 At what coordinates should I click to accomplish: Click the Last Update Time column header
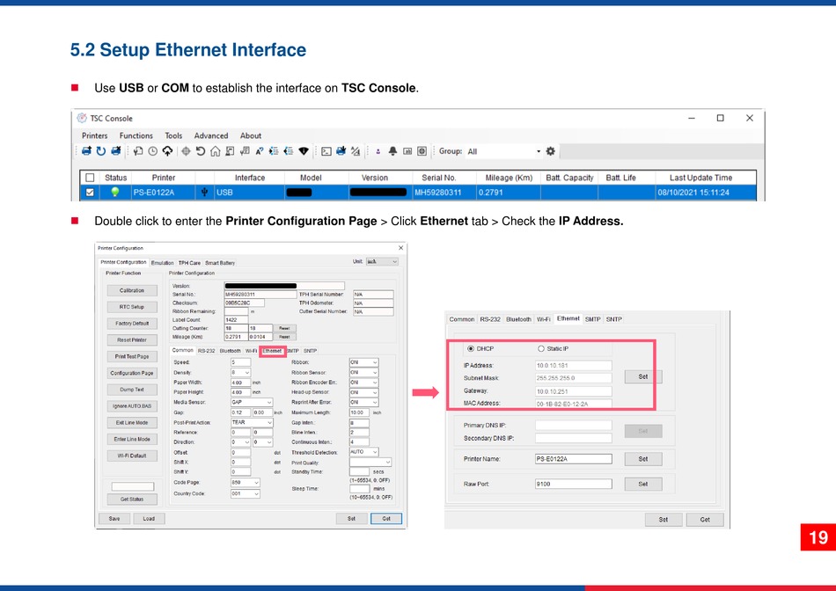pyautogui.click(x=700, y=178)
